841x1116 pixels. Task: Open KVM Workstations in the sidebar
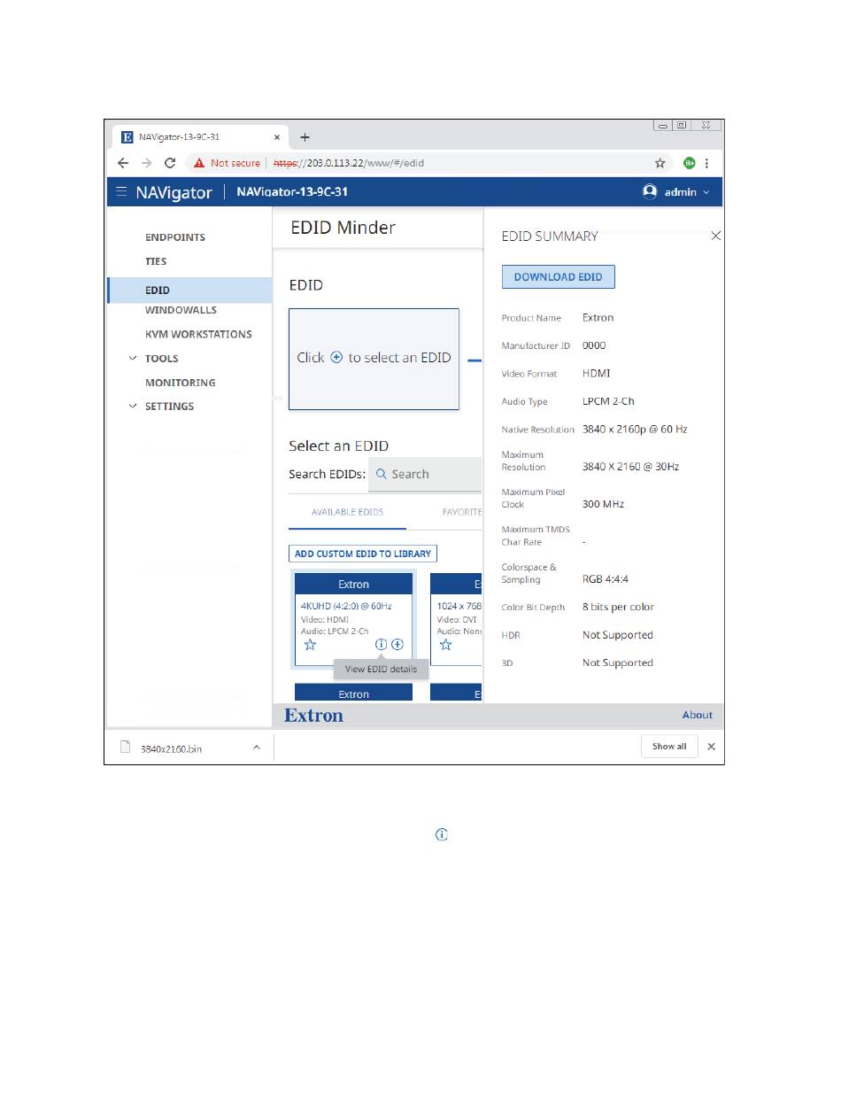point(198,334)
